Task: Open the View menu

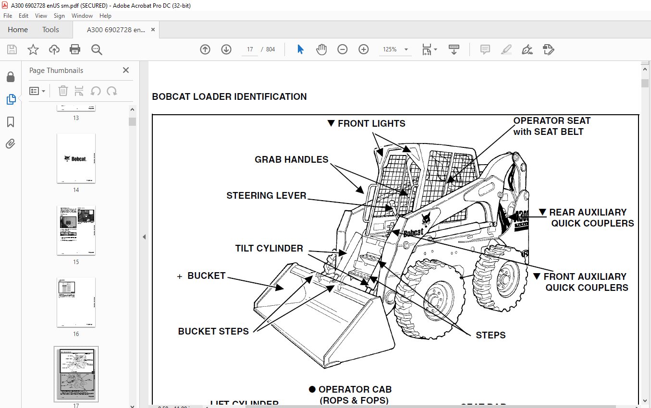Action: (41, 16)
